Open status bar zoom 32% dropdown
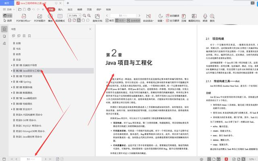Image resolution: width=258 pixels, height=161 pixels. tap(252, 159)
